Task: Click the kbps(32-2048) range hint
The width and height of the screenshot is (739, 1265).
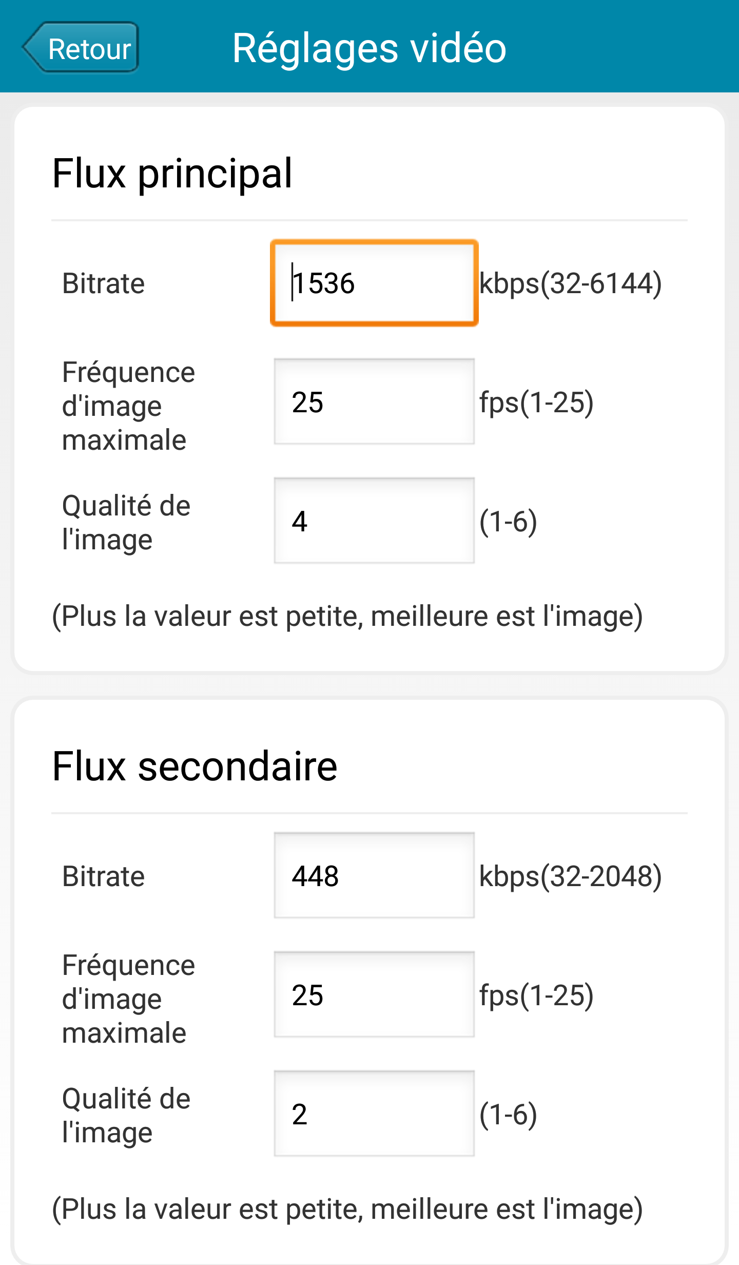Action: [570, 876]
